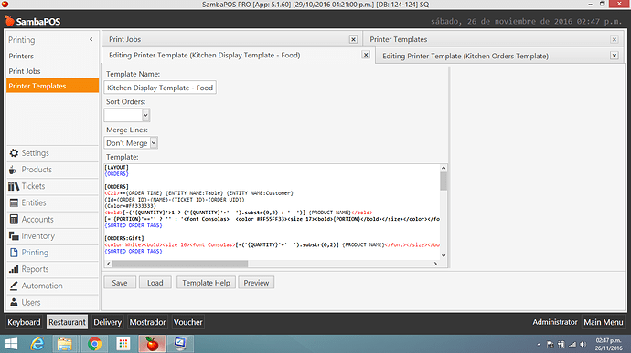The height and width of the screenshot is (353, 631).
Task: Open the Restaurant department
Action: tap(67, 322)
